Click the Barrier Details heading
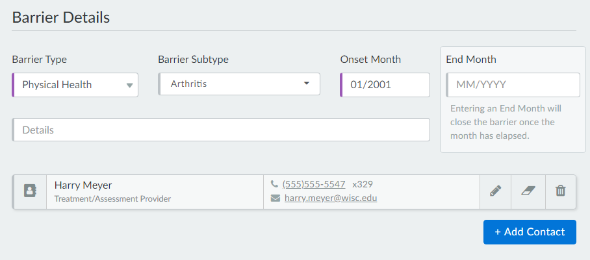 click(61, 18)
